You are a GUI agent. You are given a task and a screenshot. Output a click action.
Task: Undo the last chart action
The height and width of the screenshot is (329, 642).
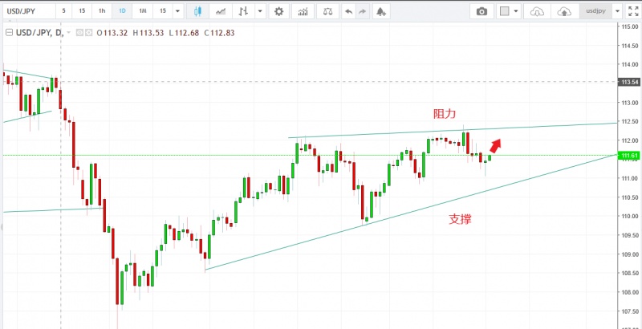[347, 12]
